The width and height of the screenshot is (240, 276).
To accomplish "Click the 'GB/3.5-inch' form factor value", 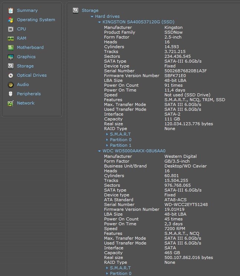I will (x=177, y=161).
